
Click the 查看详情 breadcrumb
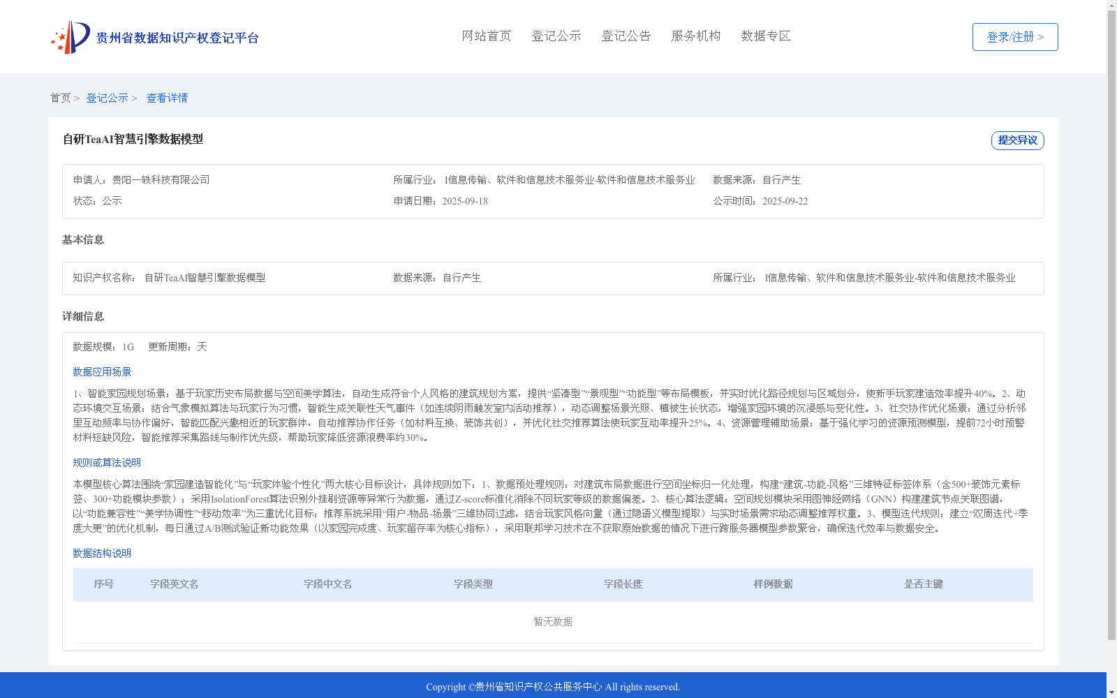point(167,98)
